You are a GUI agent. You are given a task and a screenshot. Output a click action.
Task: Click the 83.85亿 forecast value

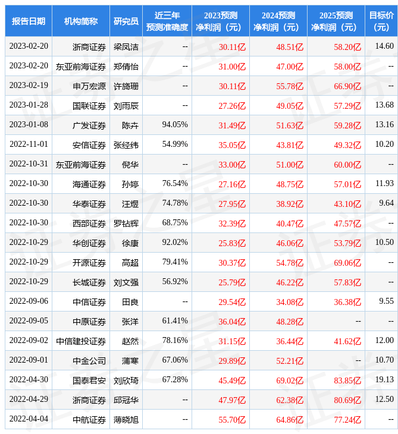[x=347, y=380]
